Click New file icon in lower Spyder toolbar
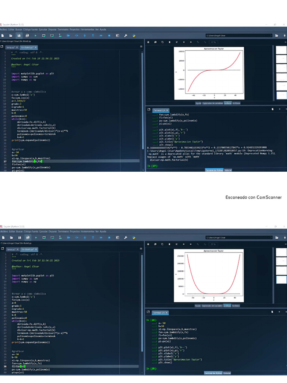 [x=2, y=238]
